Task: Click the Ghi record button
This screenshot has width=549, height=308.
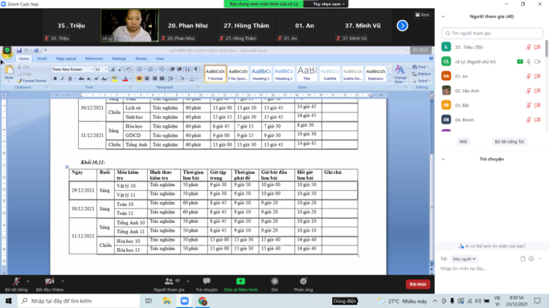Action: (275, 284)
